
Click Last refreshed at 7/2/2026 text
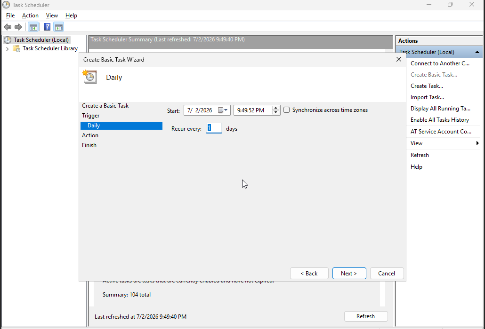[x=140, y=317]
